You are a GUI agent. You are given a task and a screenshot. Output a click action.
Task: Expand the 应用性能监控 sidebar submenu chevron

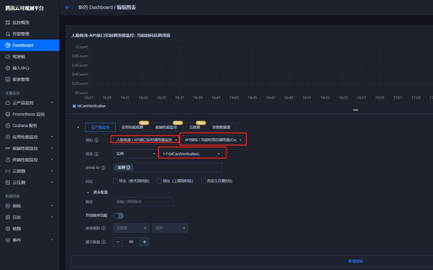pyautogui.click(x=52, y=137)
